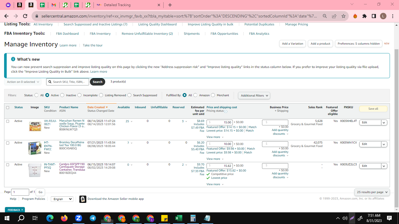The height and width of the screenshot is (224, 399).
Task: Open Chrome's three-dot menu
Action: click(x=393, y=16)
